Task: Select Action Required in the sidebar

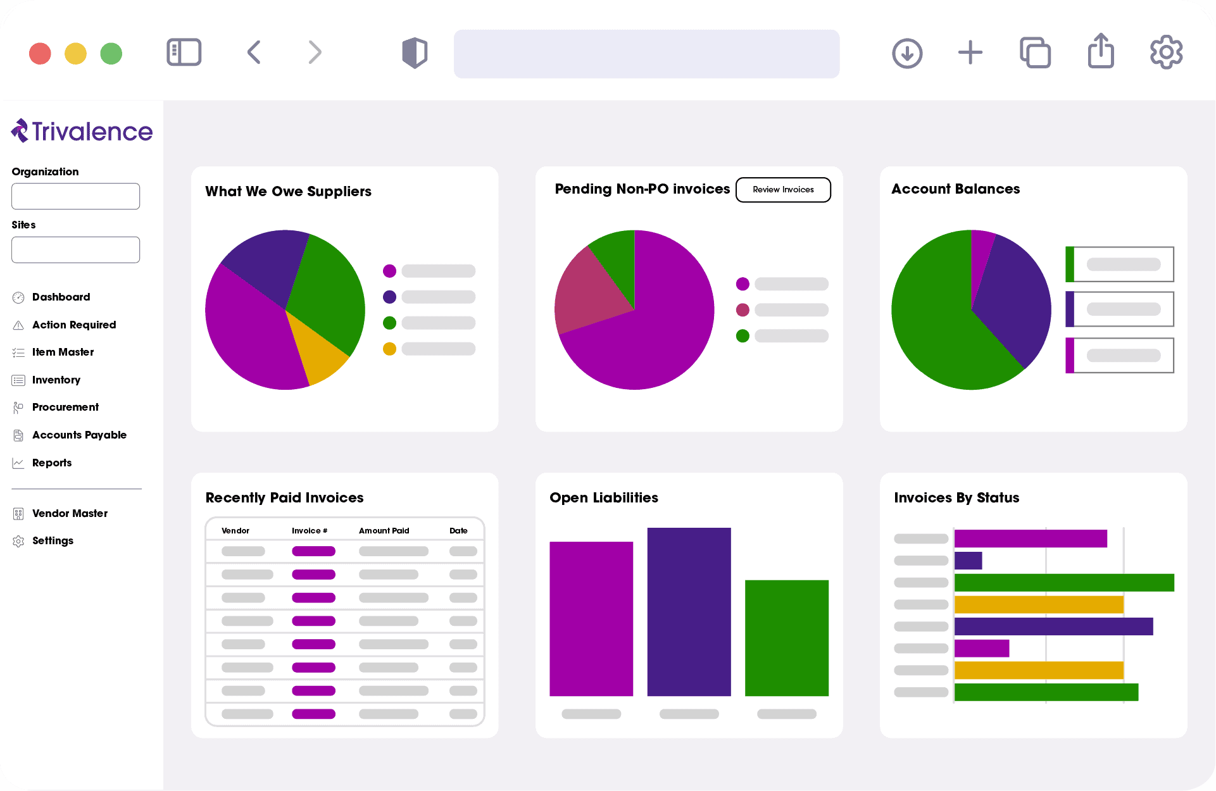Action: [x=74, y=325]
